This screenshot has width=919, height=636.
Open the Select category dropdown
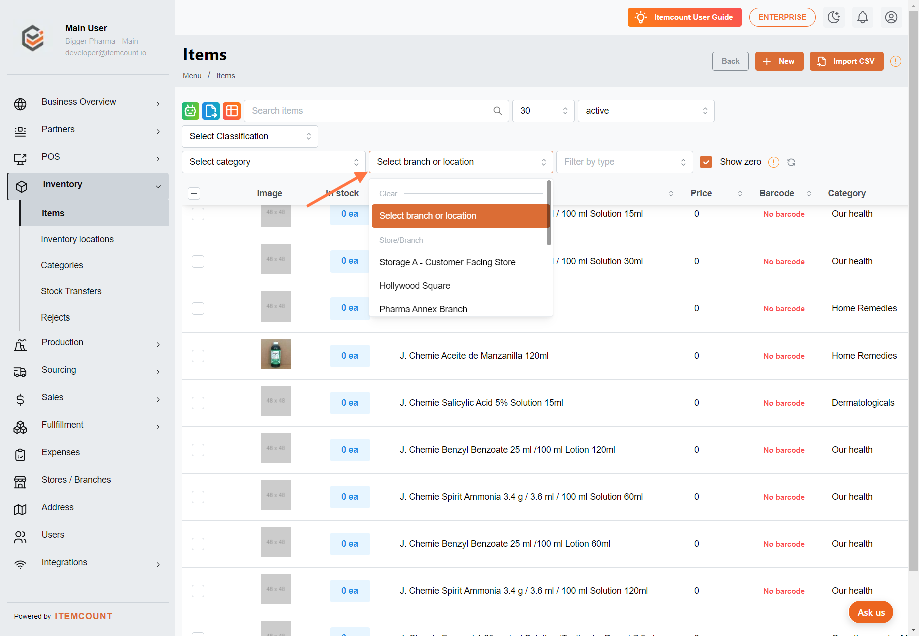274,162
